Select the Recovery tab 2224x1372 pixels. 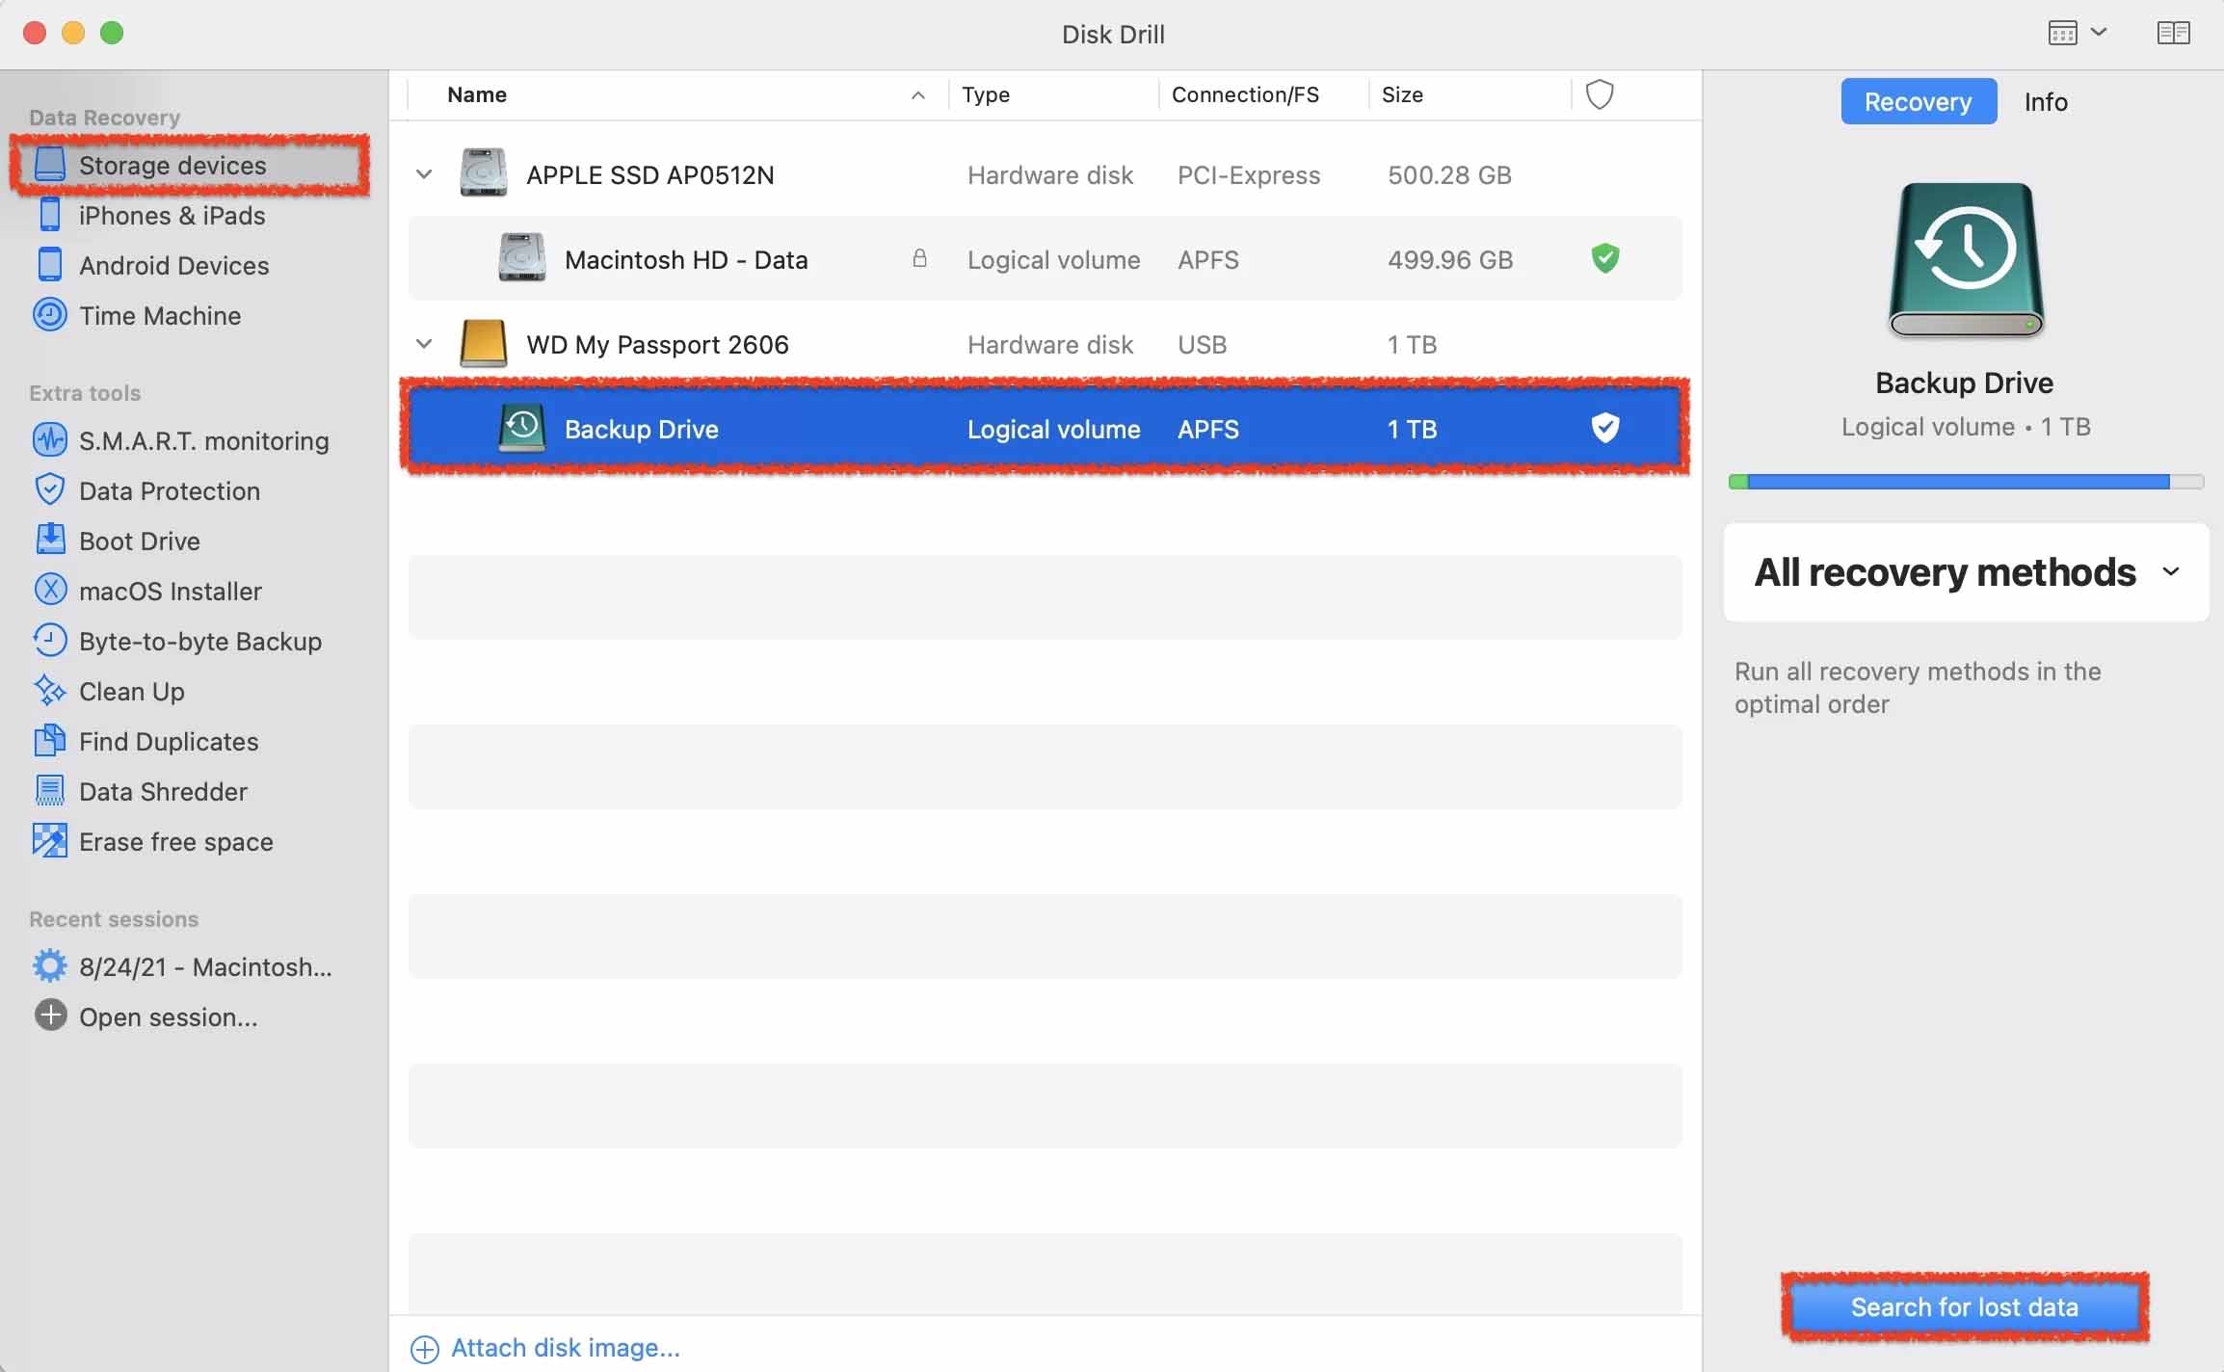click(x=1918, y=101)
